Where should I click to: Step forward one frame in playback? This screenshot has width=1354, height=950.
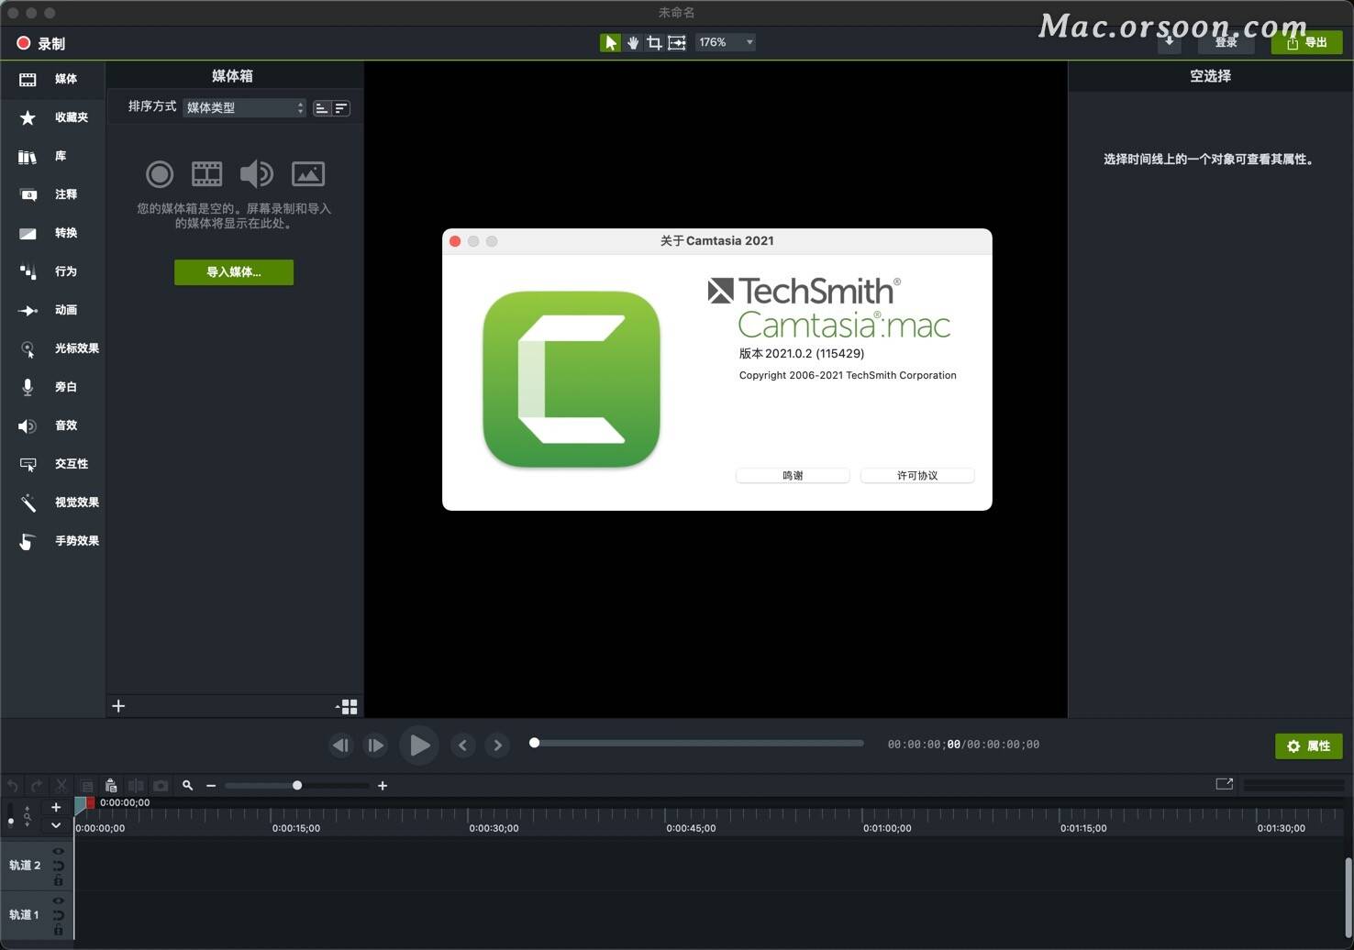(x=375, y=746)
